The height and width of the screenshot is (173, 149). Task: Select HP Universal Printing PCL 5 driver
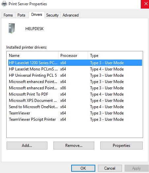(x=75, y=75)
